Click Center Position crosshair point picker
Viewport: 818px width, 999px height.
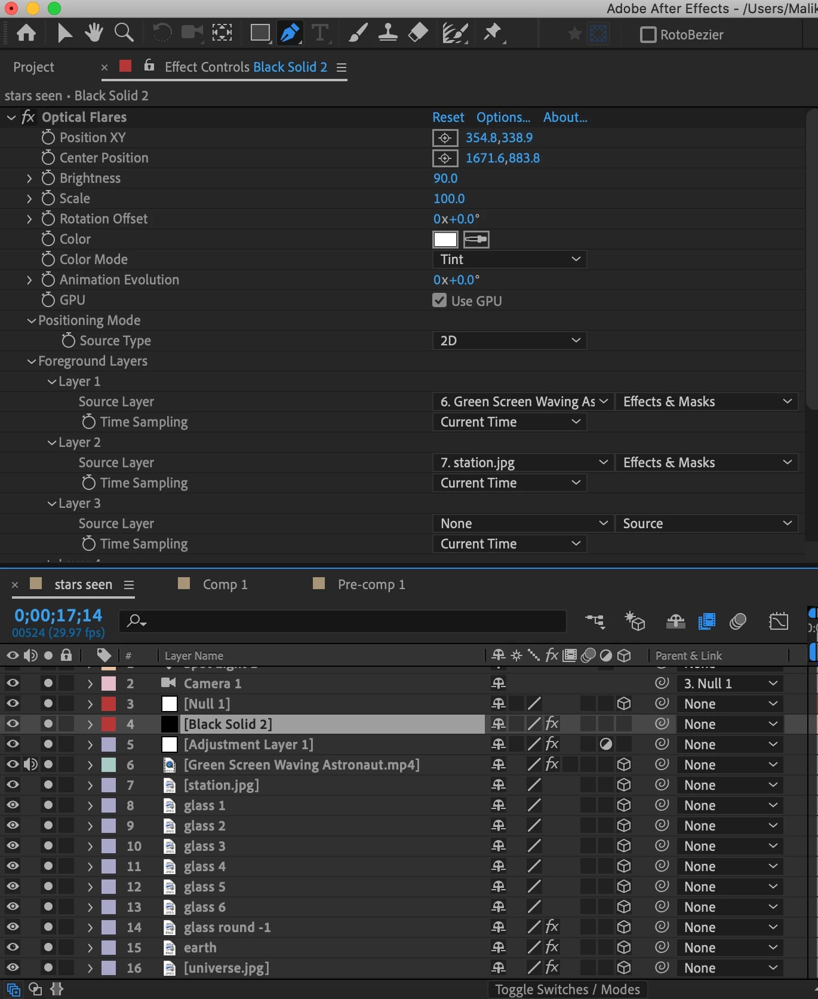(x=445, y=158)
